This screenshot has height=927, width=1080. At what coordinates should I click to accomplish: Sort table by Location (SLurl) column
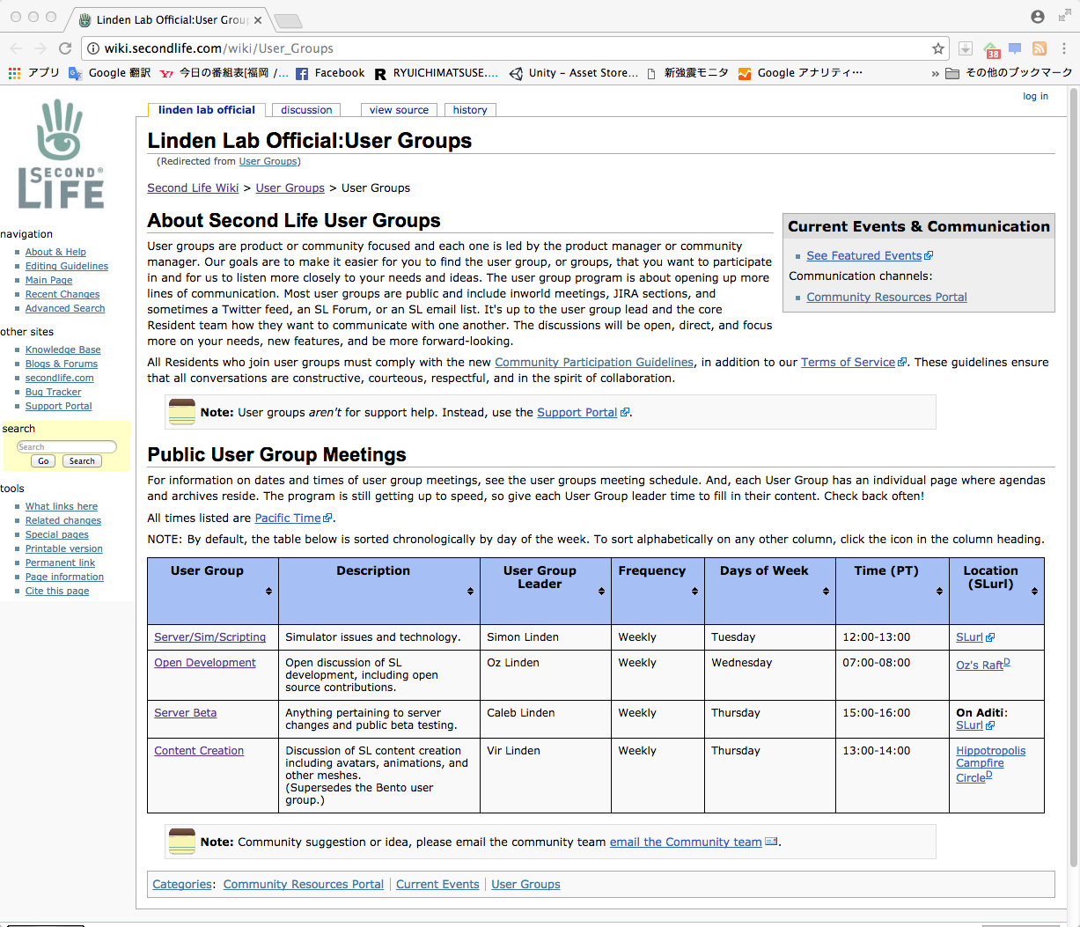1034,592
